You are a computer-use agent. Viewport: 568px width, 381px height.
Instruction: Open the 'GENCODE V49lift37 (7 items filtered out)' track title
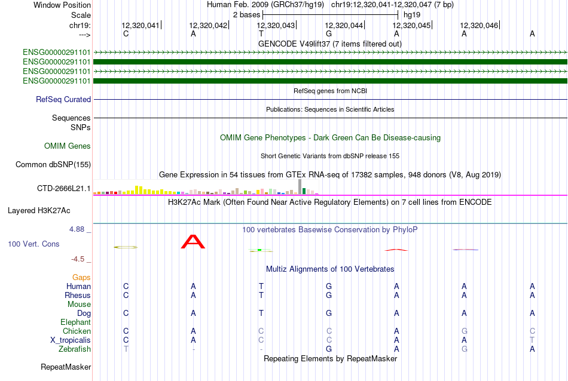click(330, 44)
